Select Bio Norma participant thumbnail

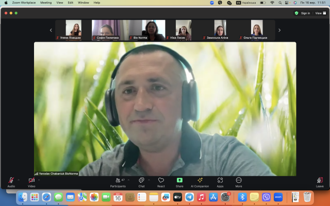coord(147,30)
